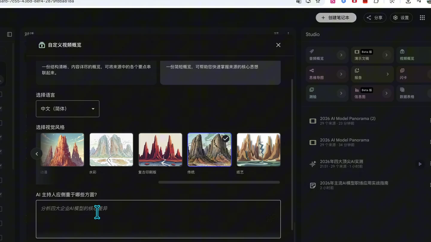Viewport: 431px width, 242px height.
Task: Focus the AI 主持人 focus text field
Action: click(158, 219)
